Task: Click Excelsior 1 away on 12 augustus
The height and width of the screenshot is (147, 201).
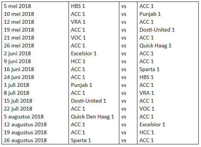Action: 152,124
